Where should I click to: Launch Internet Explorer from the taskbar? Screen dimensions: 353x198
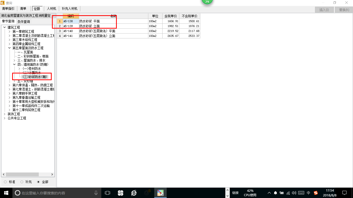click(x=134, y=193)
